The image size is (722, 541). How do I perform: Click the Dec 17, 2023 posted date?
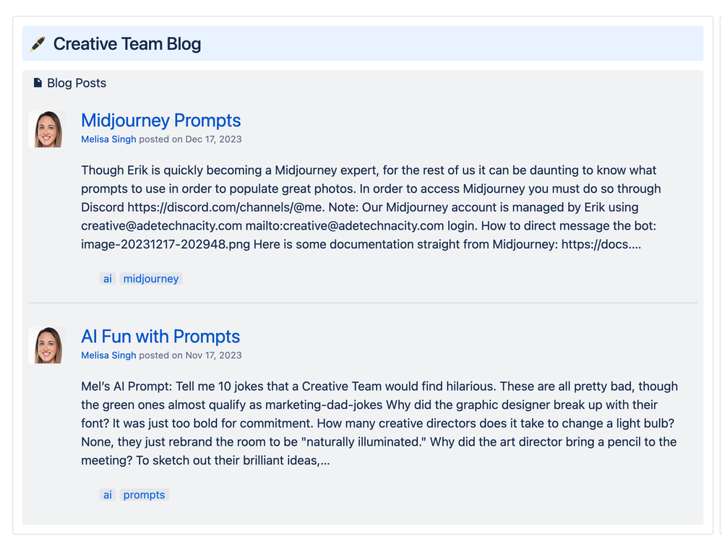point(213,139)
